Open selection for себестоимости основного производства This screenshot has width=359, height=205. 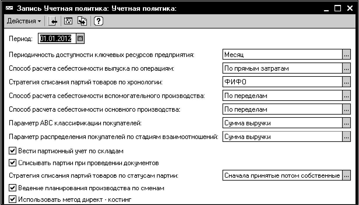(346, 109)
